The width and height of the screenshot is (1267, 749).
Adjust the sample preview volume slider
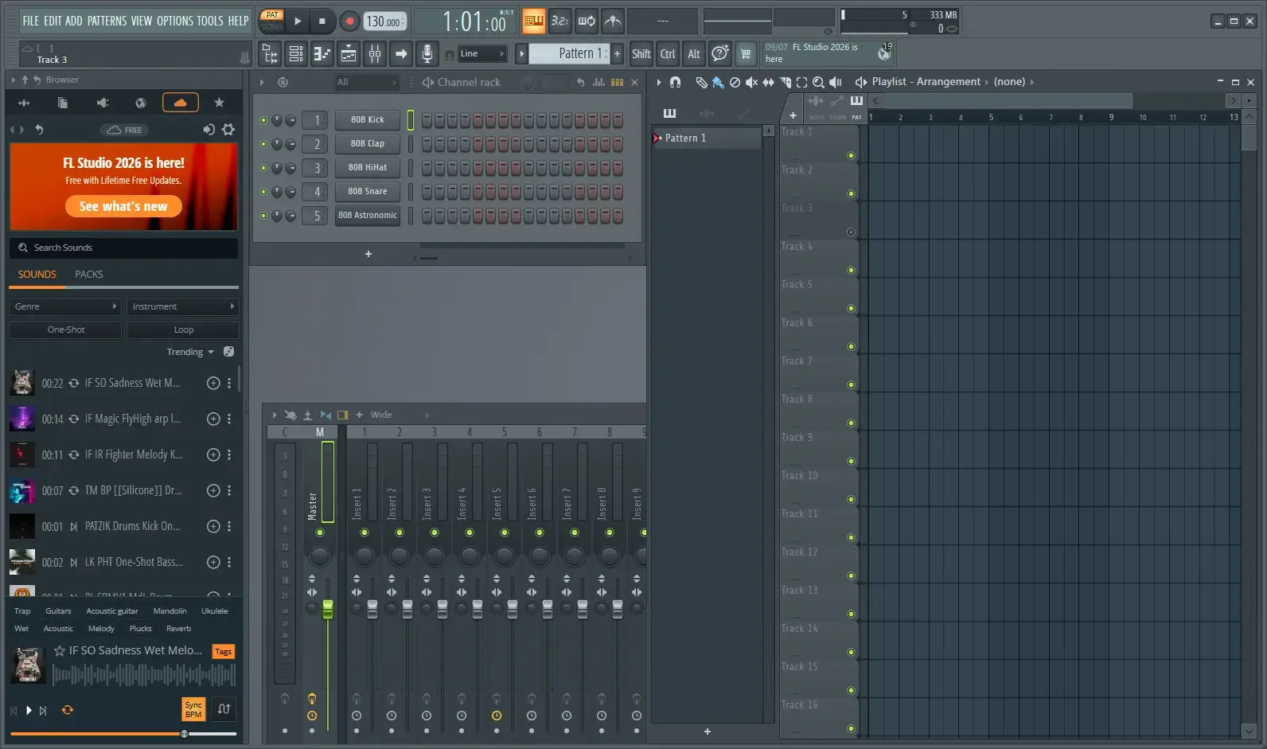pyautogui.click(x=184, y=734)
